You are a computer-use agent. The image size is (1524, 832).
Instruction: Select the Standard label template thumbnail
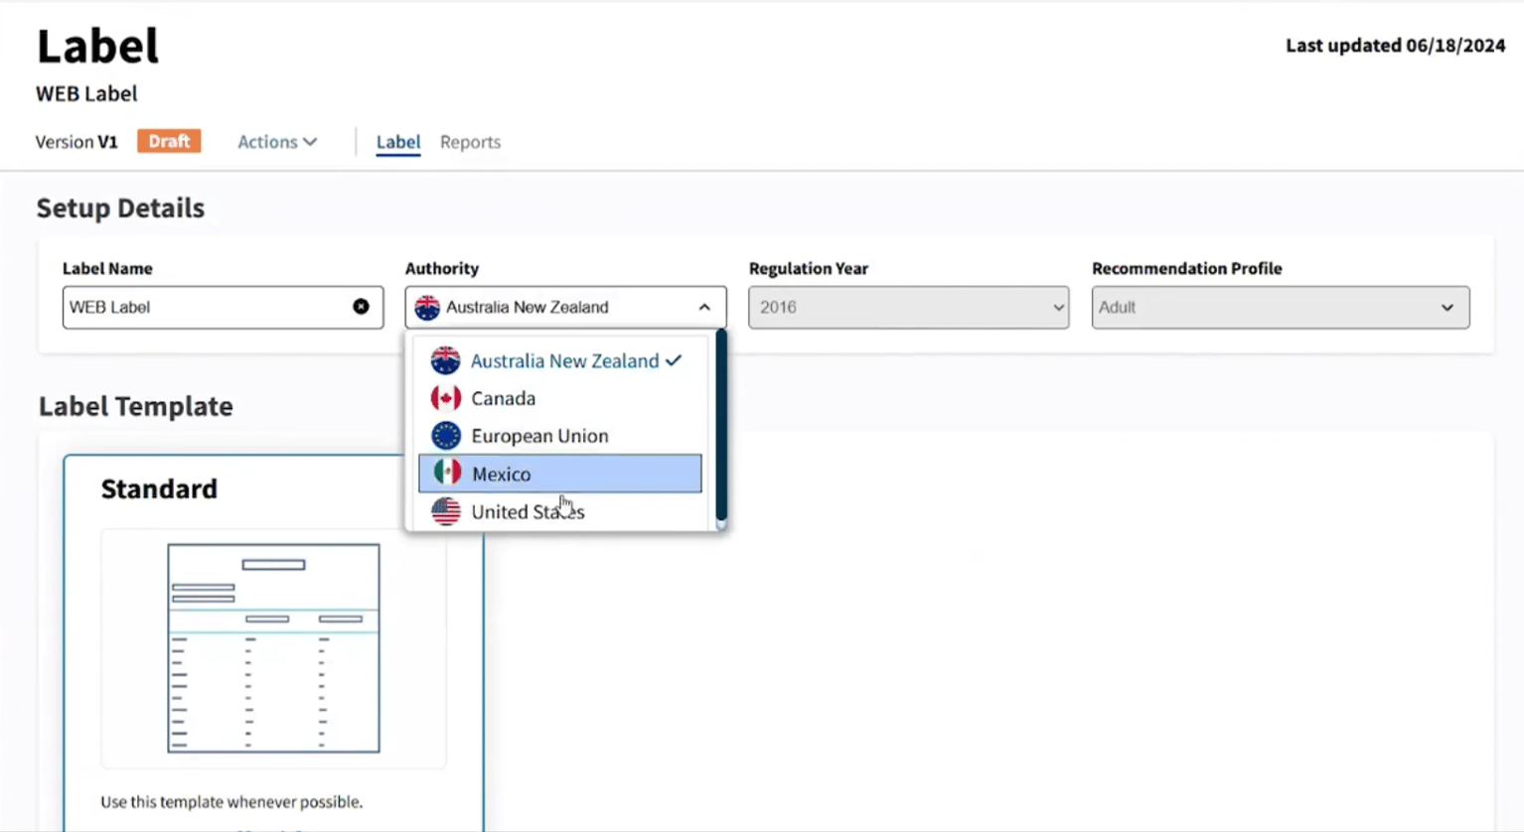(x=273, y=647)
